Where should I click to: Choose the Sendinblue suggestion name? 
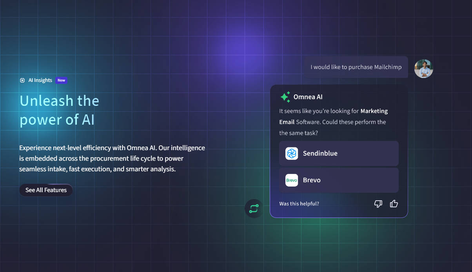[320, 154]
